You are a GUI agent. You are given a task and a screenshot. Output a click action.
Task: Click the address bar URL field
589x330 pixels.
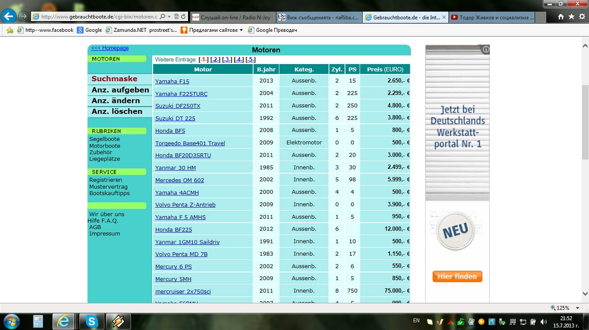(x=99, y=16)
